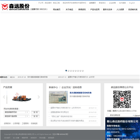Screen dimensions: 140x140
Task: Open the 企业邮箱 mail link
Action: [112, 3]
